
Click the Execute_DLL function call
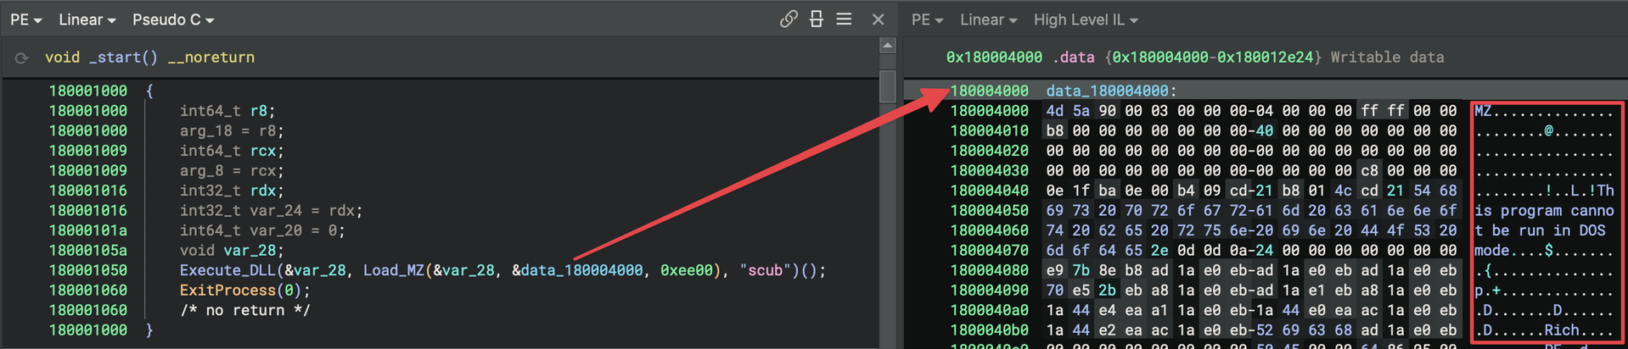[x=228, y=270]
